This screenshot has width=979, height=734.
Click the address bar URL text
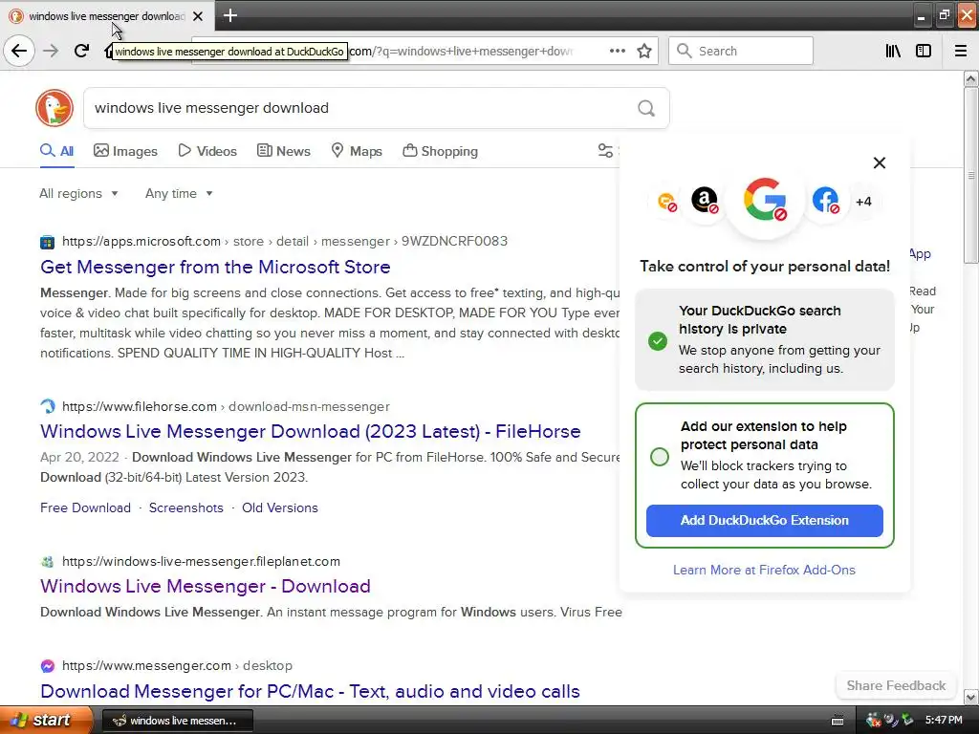tap(460, 52)
